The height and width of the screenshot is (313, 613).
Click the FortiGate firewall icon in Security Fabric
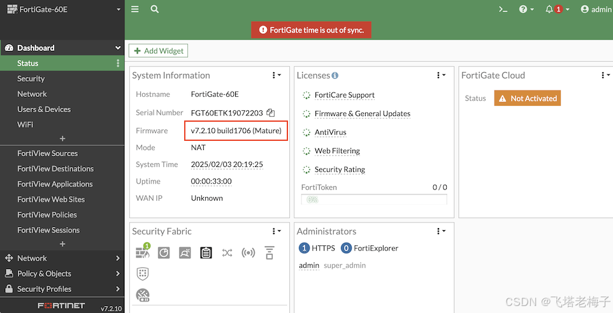pos(143,252)
